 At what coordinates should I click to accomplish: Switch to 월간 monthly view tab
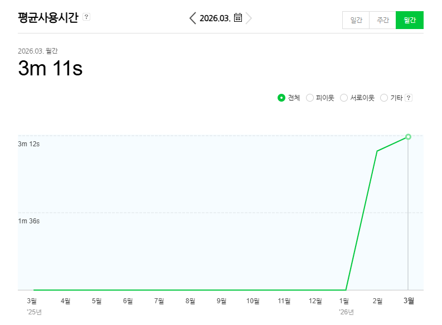(x=410, y=20)
